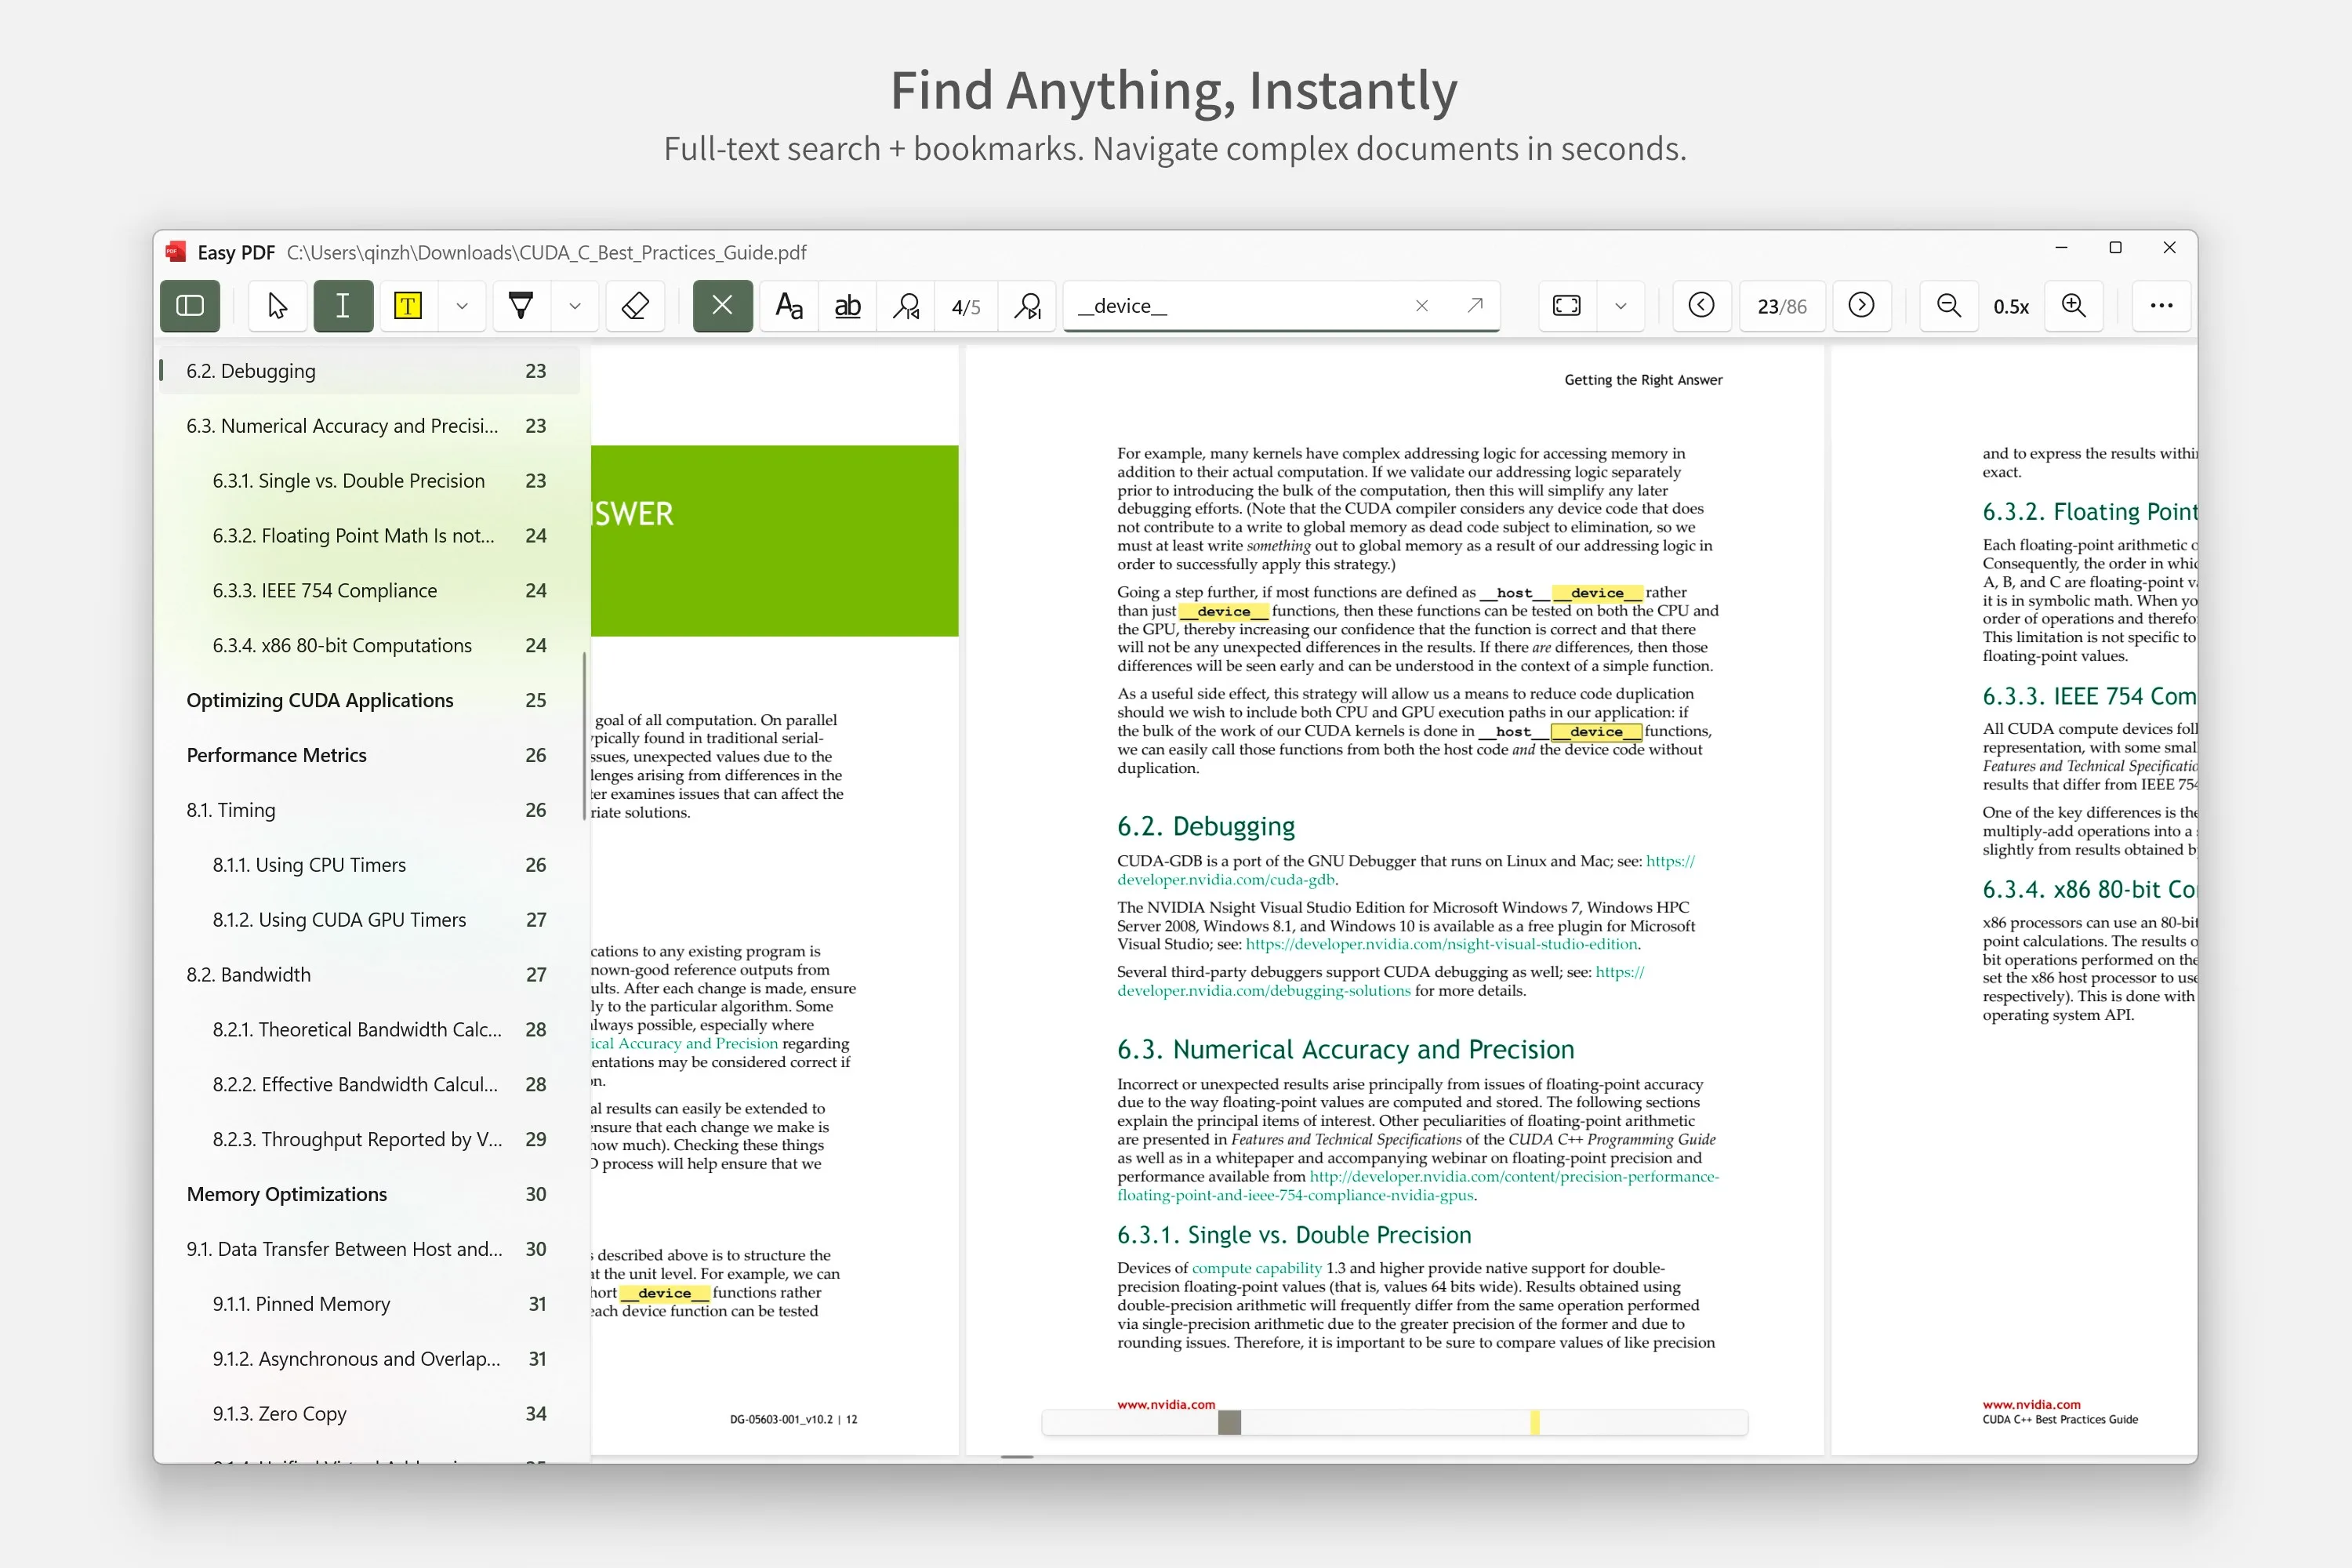Screen dimensions: 2352x1568
Task: Open Memory Optimizations bookmark
Action: pyautogui.click(x=370, y=1195)
